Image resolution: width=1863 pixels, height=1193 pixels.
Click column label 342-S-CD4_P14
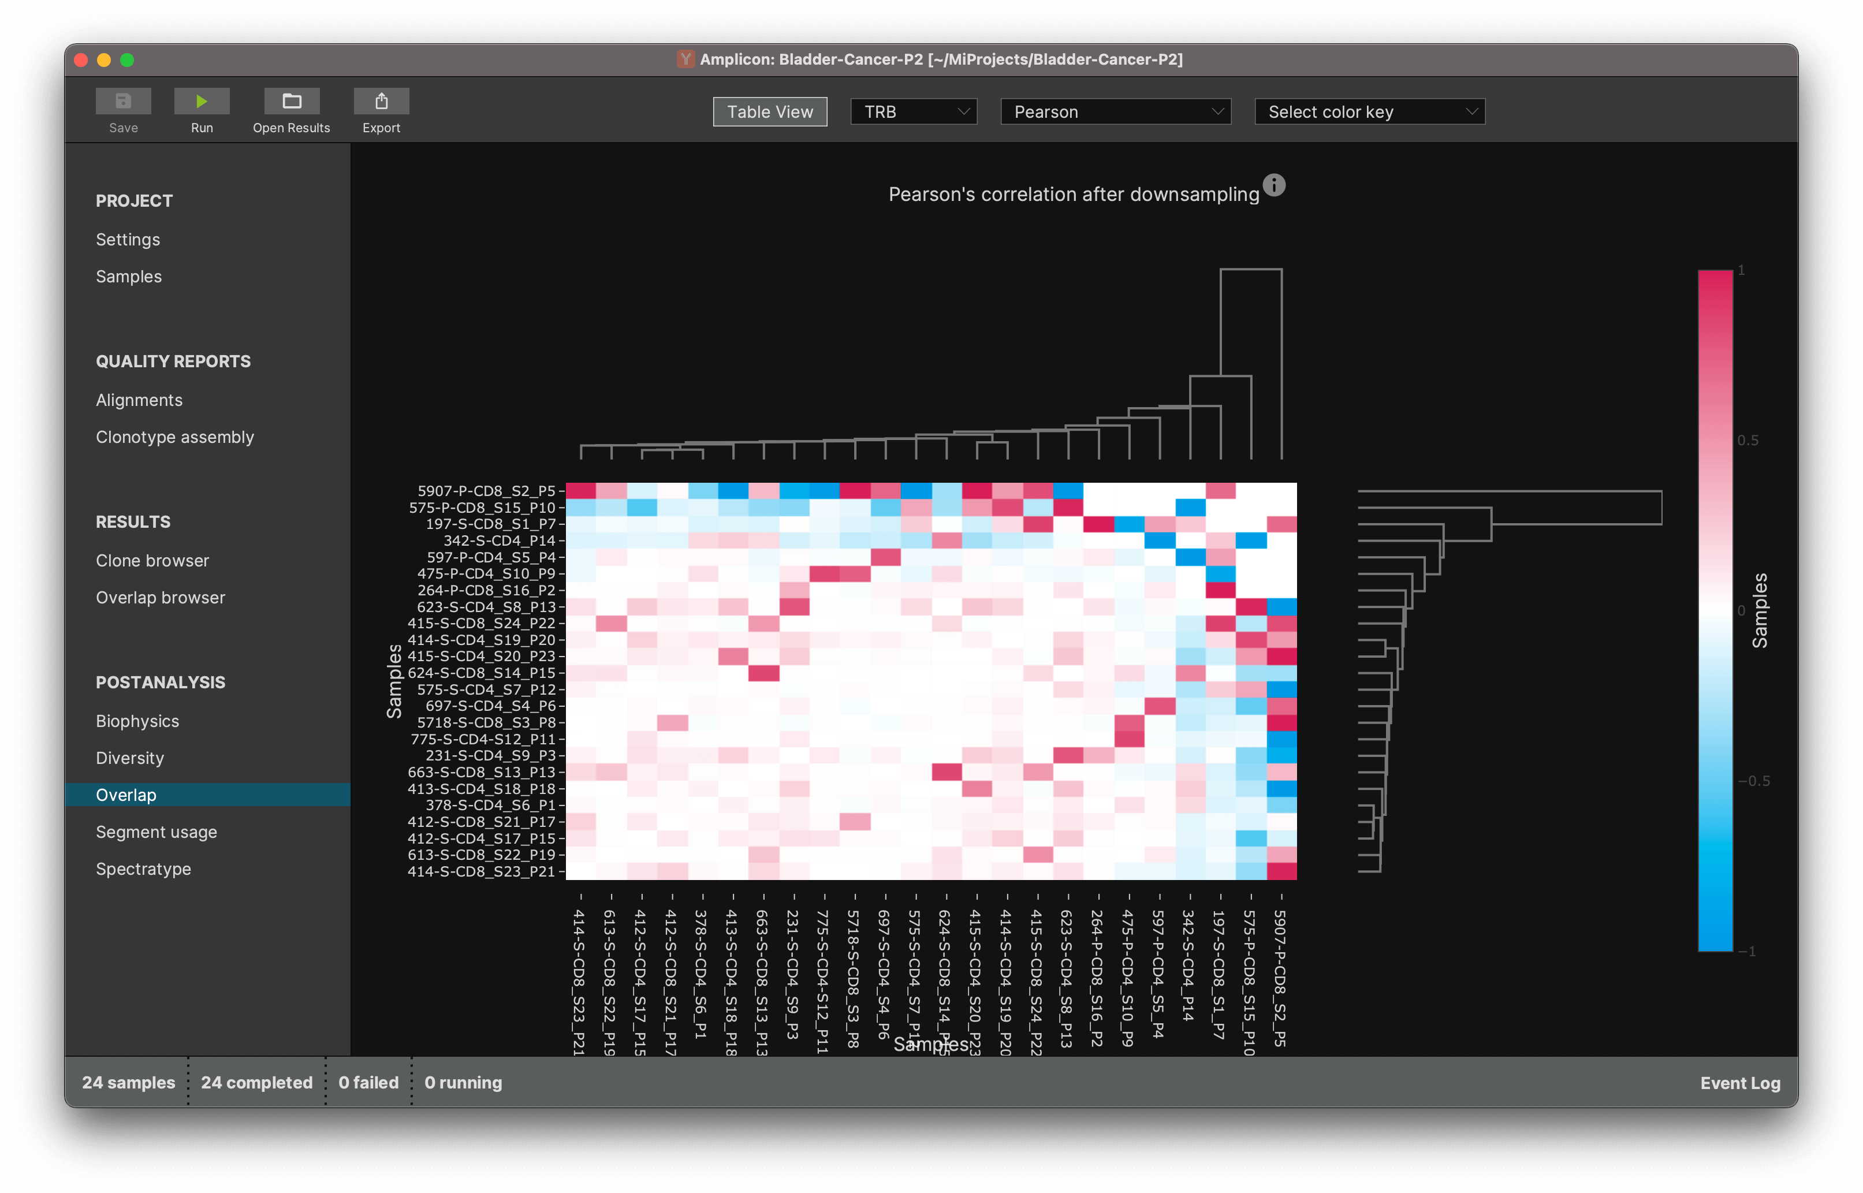click(x=1189, y=966)
